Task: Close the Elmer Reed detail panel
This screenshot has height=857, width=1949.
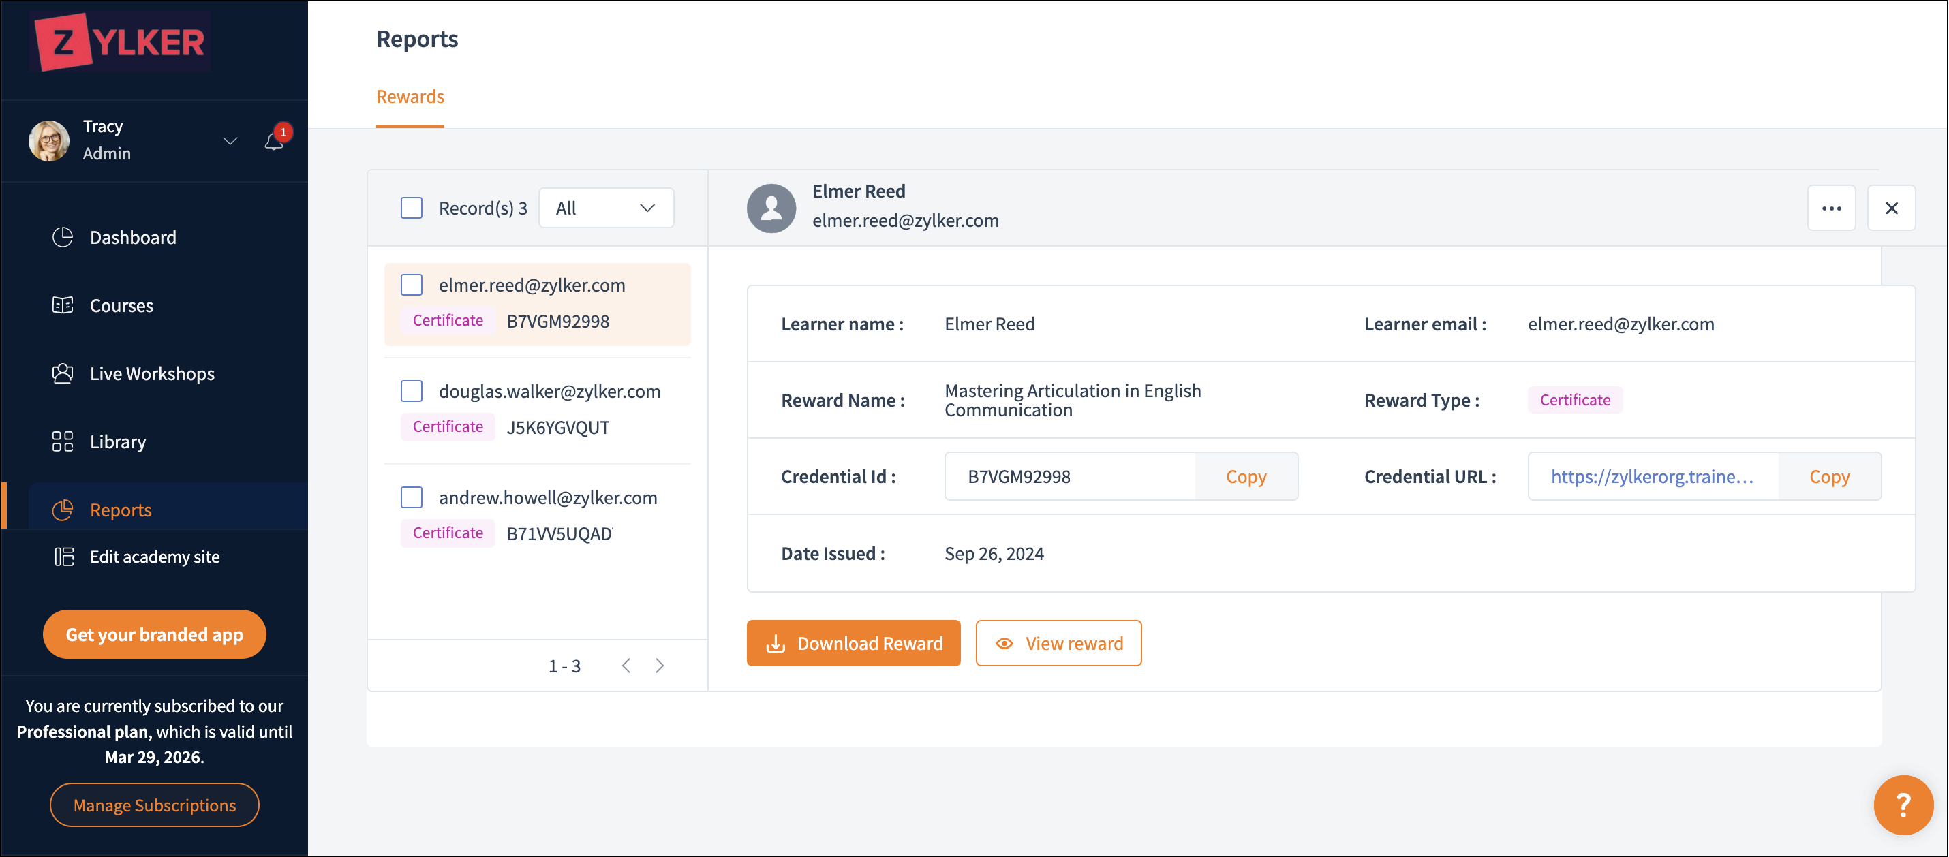Action: coord(1891,208)
